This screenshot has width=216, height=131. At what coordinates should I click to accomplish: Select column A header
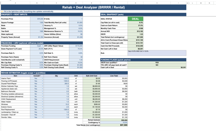click(x=15, y=3)
